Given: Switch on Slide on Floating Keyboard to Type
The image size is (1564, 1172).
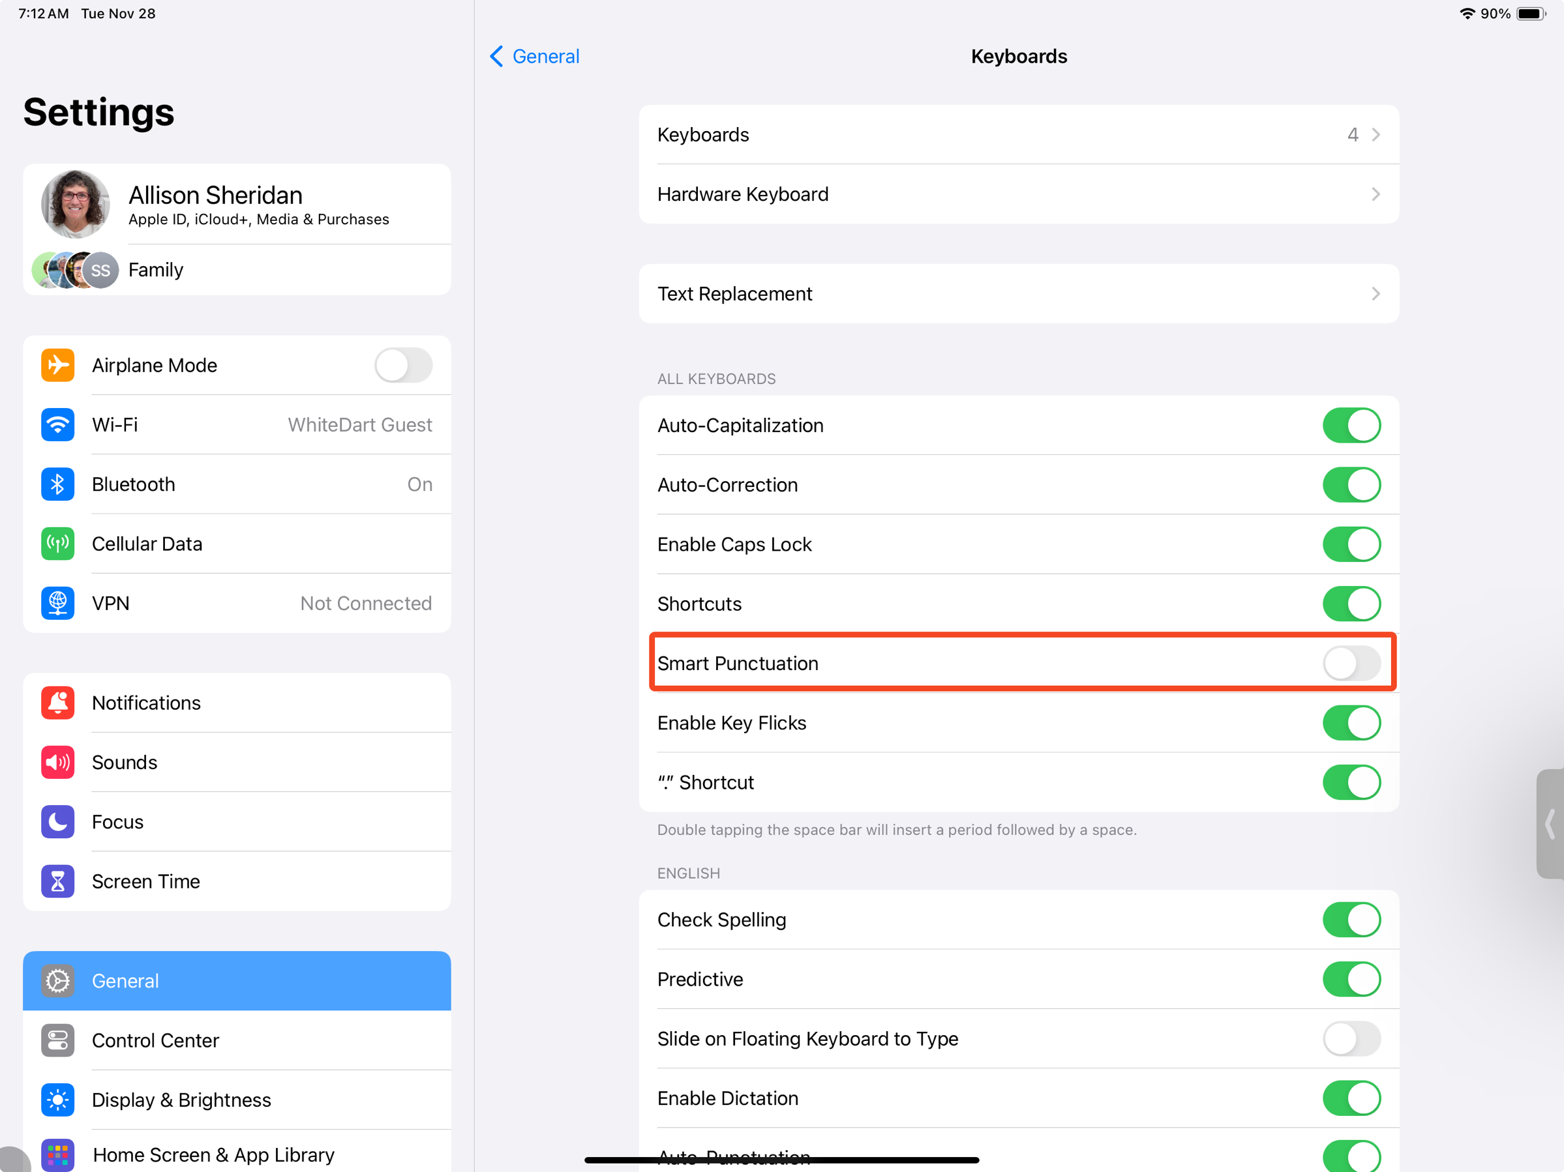Looking at the screenshot, I should (1351, 1038).
